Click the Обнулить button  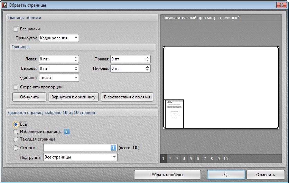coord(29,97)
